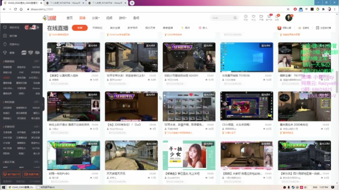This screenshot has width=339, height=190.
Task: Open browser home page icon
Action: [21, 9]
